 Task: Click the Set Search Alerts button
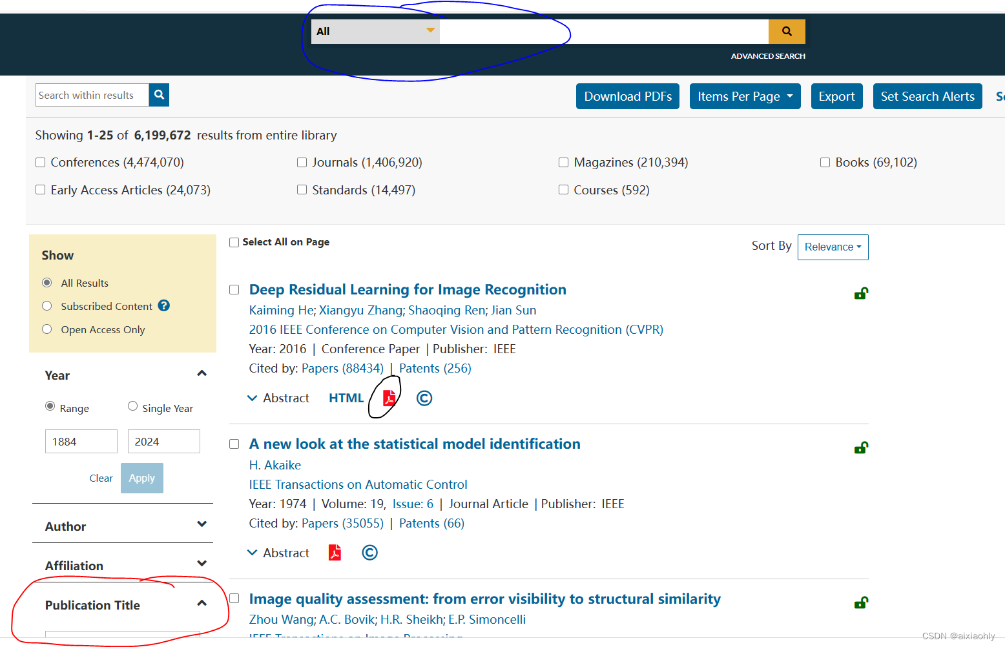point(927,96)
